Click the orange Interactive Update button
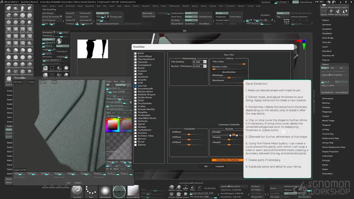 point(227,160)
